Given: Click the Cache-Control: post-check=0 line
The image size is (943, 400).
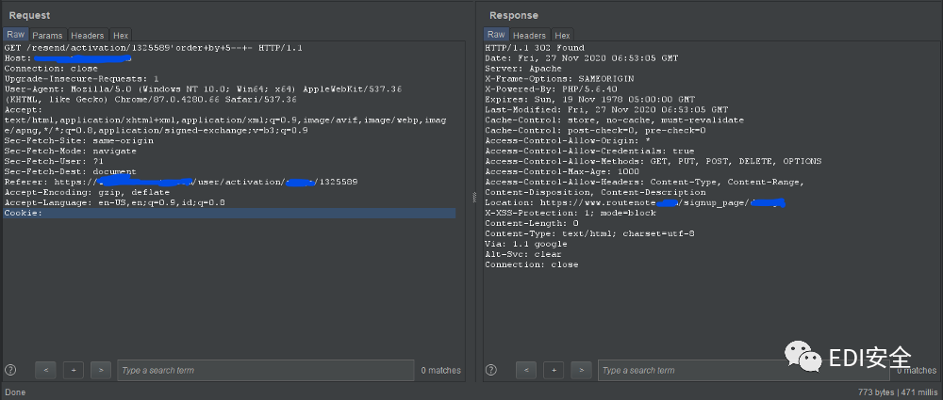Looking at the screenshot, I should [595, 130].
